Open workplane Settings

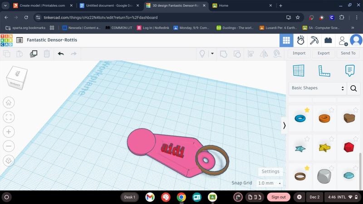(270, 171)
